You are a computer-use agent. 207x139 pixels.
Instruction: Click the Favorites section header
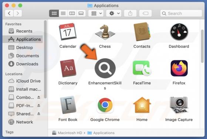13,24
